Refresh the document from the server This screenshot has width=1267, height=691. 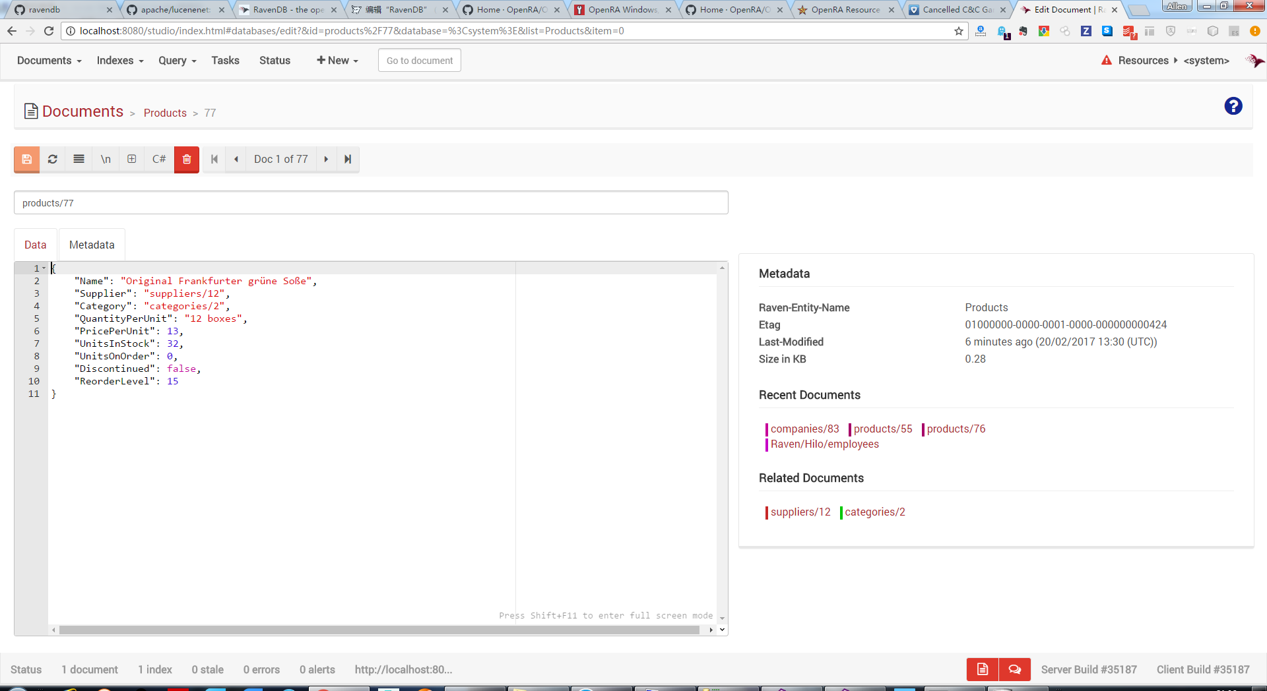[53, 160]
